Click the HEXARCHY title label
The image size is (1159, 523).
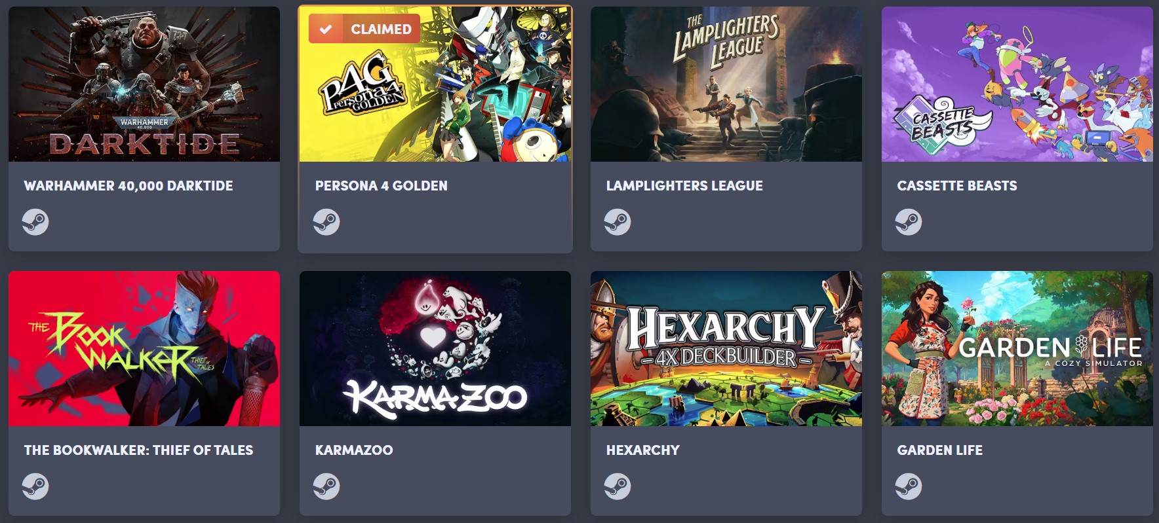click(643, 450)
